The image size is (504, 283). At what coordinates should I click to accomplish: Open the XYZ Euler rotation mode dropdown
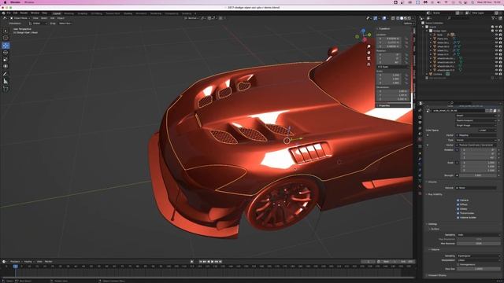pyautogui.click(x=393, y=67)
